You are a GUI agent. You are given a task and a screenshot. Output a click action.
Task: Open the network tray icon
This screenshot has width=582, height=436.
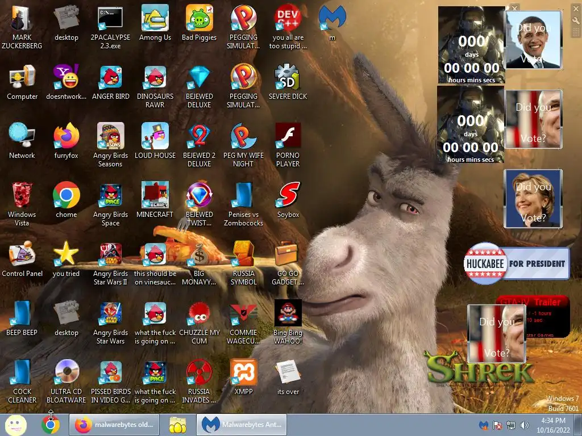(511, 425)
